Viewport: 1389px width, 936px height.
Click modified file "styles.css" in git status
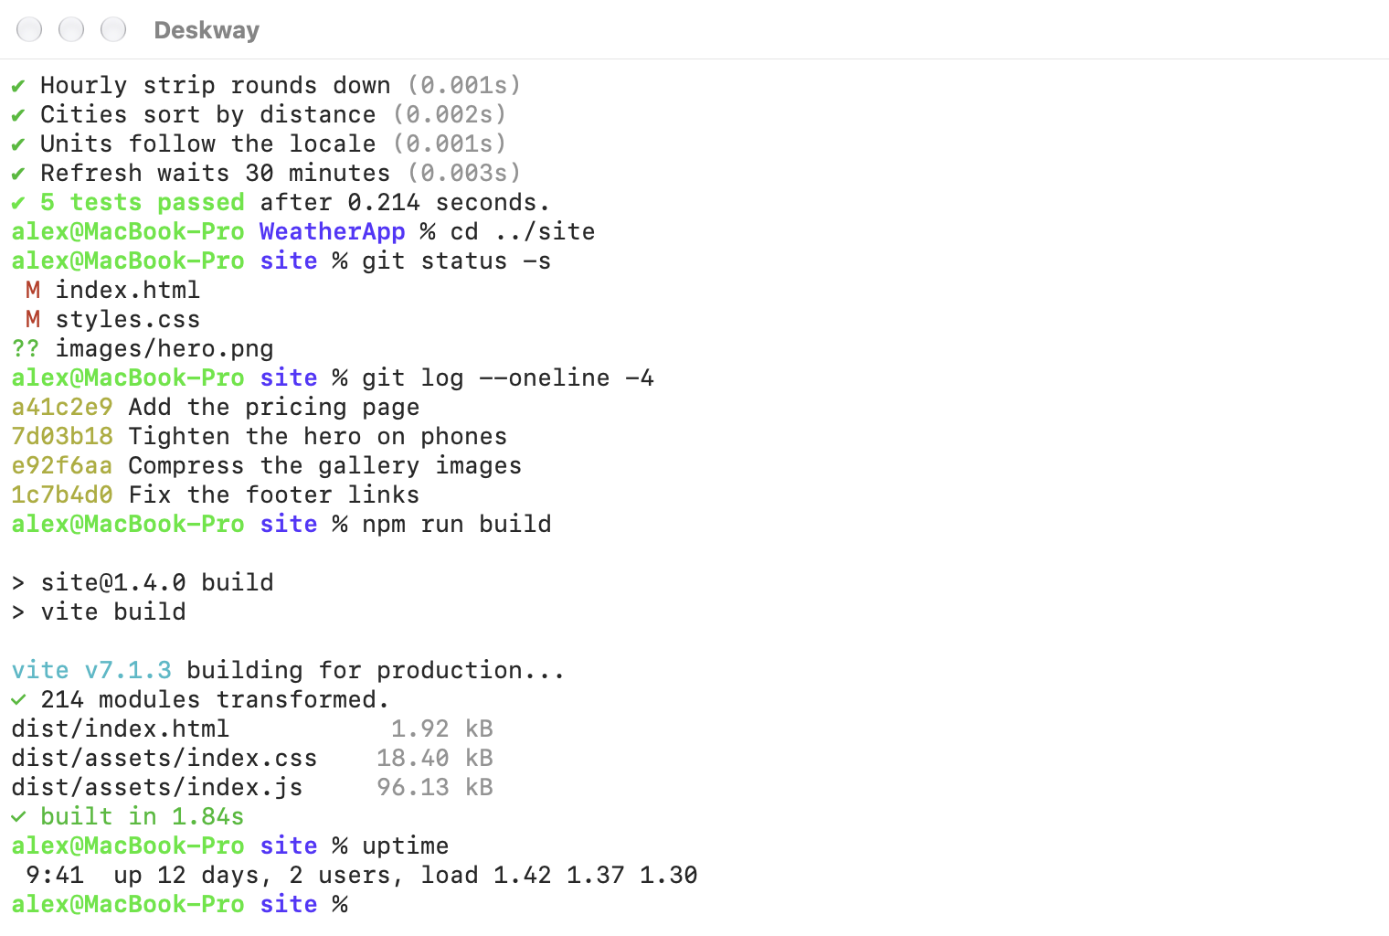tap(127, 319)
